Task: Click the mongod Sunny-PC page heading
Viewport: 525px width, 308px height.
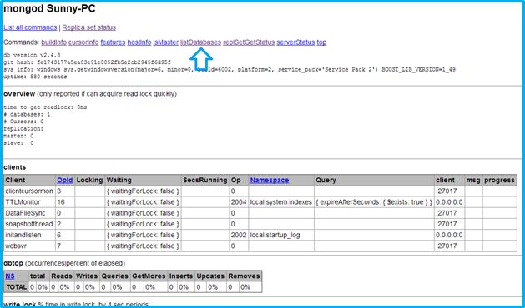Action: 49,8
